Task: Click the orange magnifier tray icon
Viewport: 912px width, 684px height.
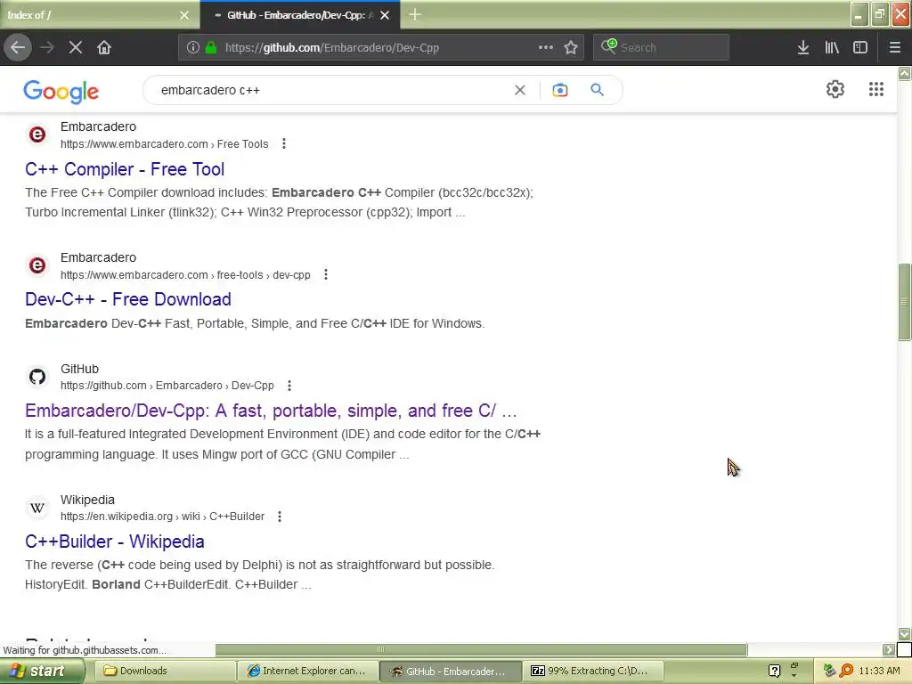Action: coord(846,672)
